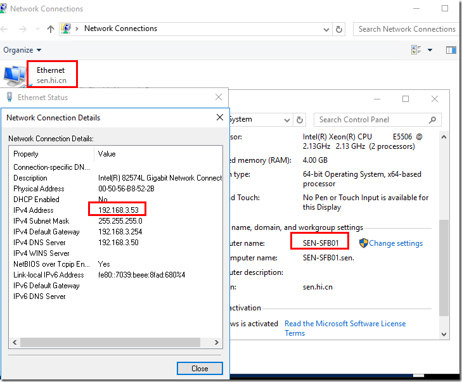Image resolution: width=462 pixels, height=382 pixels.
Task: Click the System window vertical scrollbar thumb
Action: click(444, 268)
